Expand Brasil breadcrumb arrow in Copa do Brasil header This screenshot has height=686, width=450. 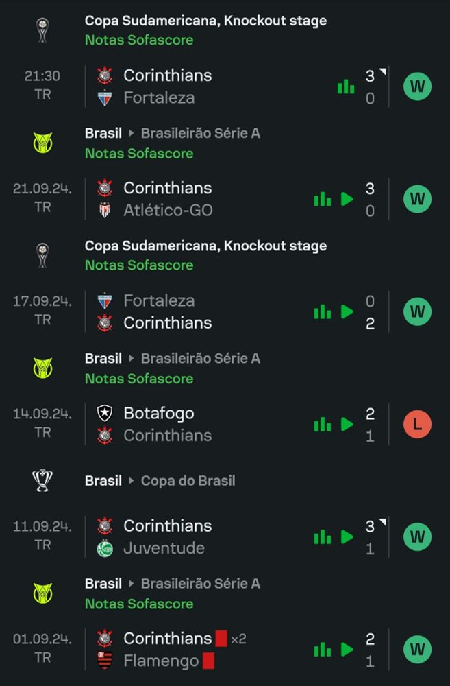132,481
